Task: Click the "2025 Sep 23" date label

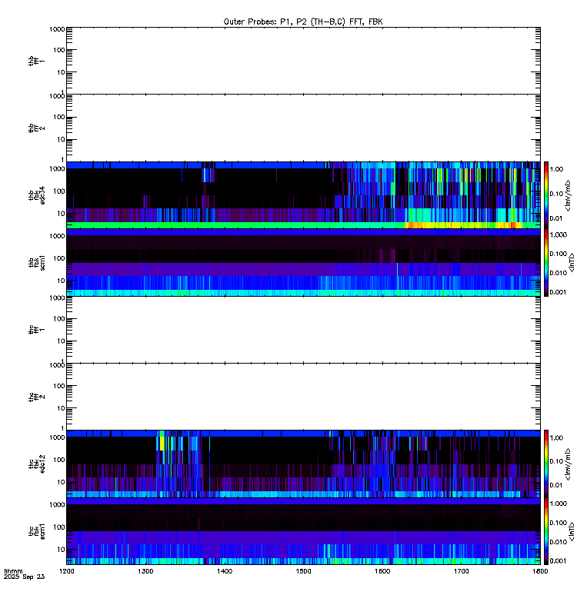Action: 25,577
